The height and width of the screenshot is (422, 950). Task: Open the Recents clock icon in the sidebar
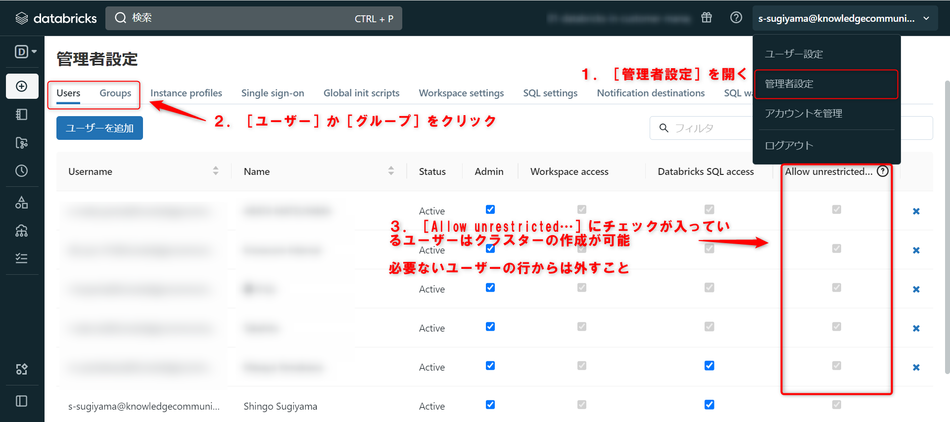coord(22,171)
